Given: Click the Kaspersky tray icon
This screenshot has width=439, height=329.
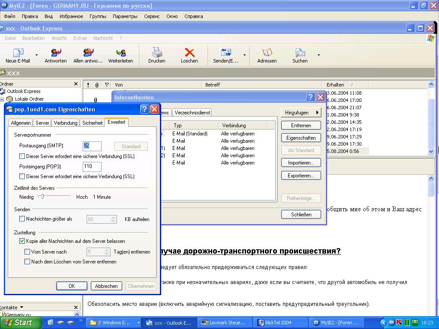Looking at the screenshot, I should tap(399, 323).
